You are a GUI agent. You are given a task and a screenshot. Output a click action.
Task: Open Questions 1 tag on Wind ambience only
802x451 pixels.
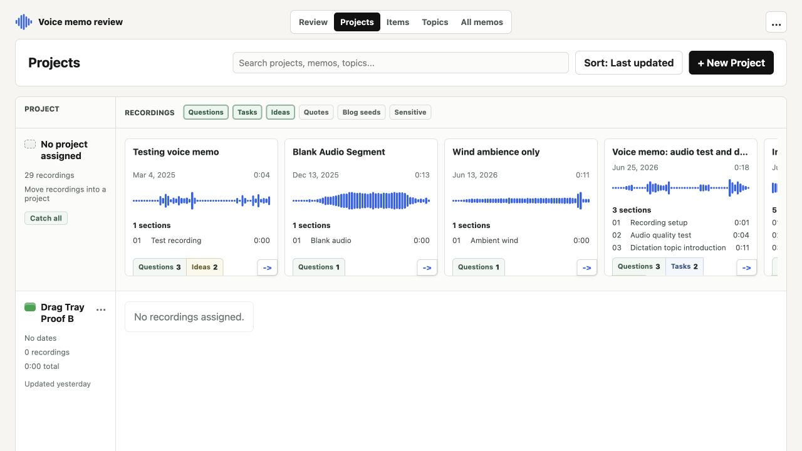[x=479, y=267]
